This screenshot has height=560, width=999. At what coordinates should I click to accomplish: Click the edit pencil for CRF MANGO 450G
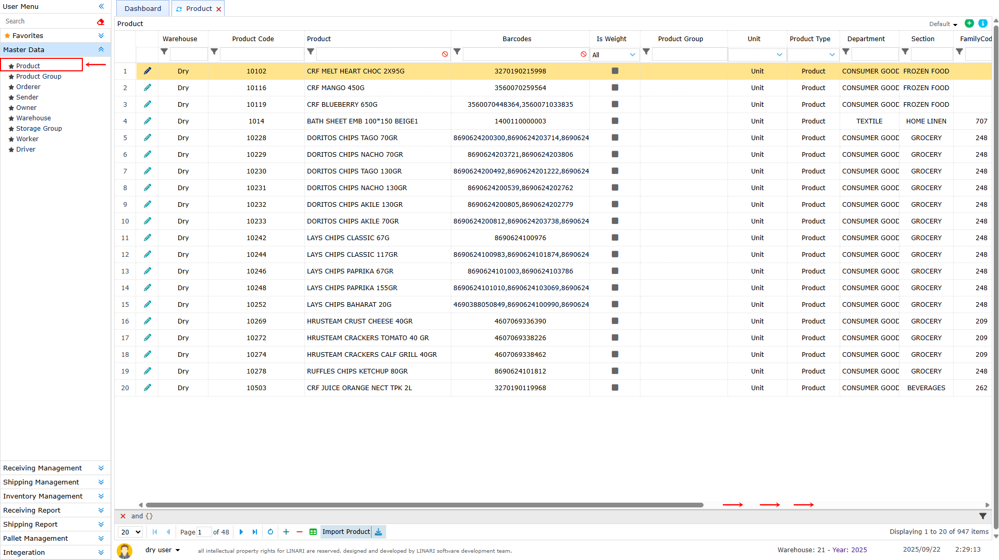pyautogui.click(x=147, y=88)
